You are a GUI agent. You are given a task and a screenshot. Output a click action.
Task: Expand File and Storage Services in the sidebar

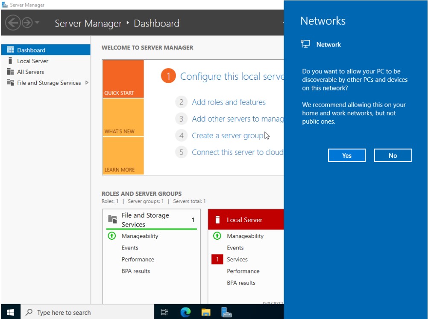pyautogui.click(x=87, y=83)
